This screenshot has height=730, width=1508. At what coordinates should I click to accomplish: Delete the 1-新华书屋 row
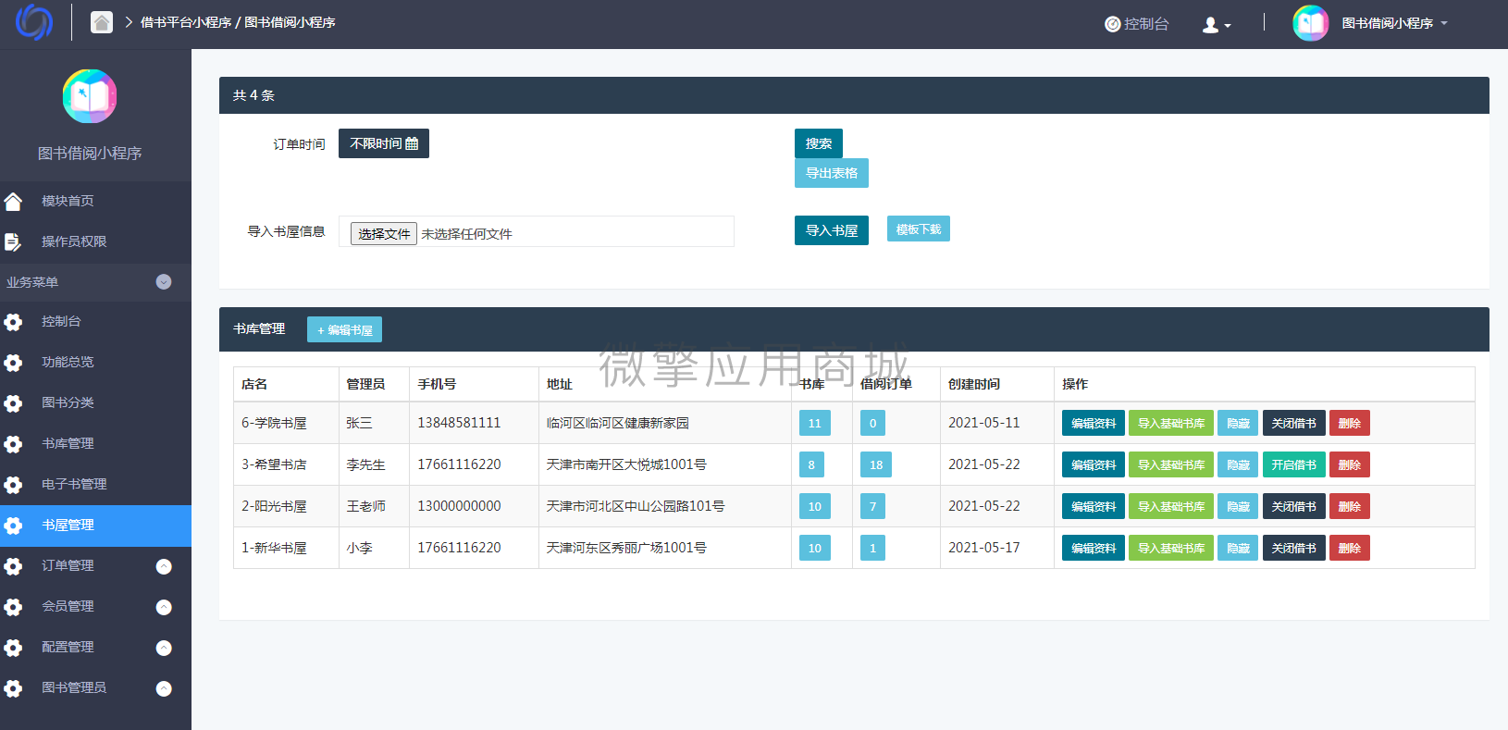point(1350,548)
